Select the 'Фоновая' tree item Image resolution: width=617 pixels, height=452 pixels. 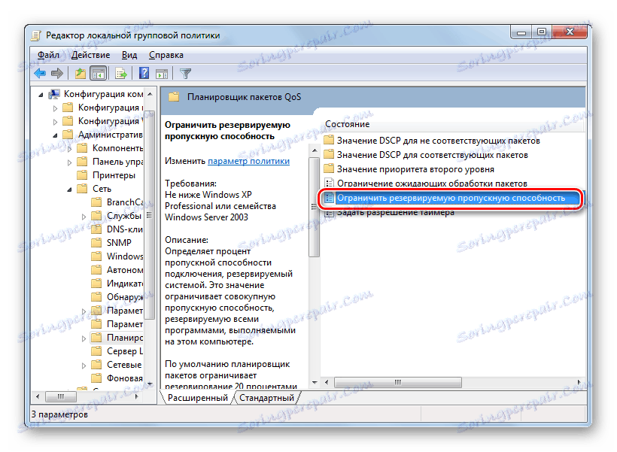click(x=125, y=378)
